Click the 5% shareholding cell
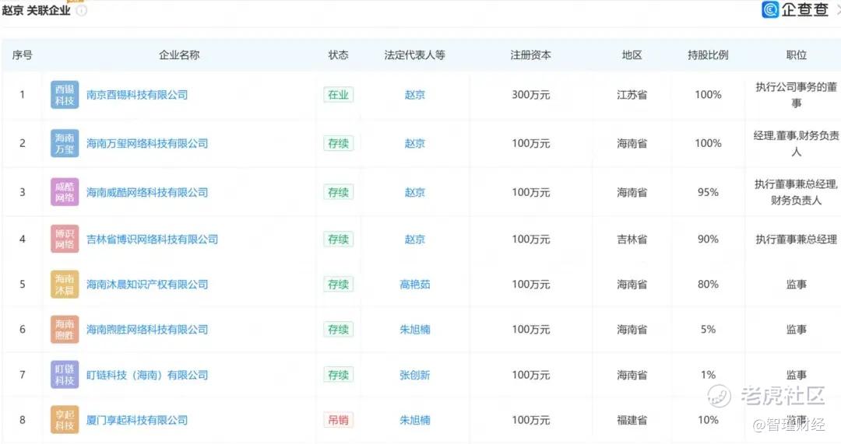This screenshot has height=444, width=841. pyautogui.click(x=708, y=330)
